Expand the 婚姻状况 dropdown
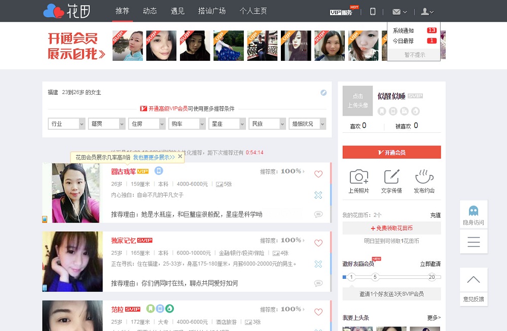This screenshot has width=507, height=331. tap(307, 124)
